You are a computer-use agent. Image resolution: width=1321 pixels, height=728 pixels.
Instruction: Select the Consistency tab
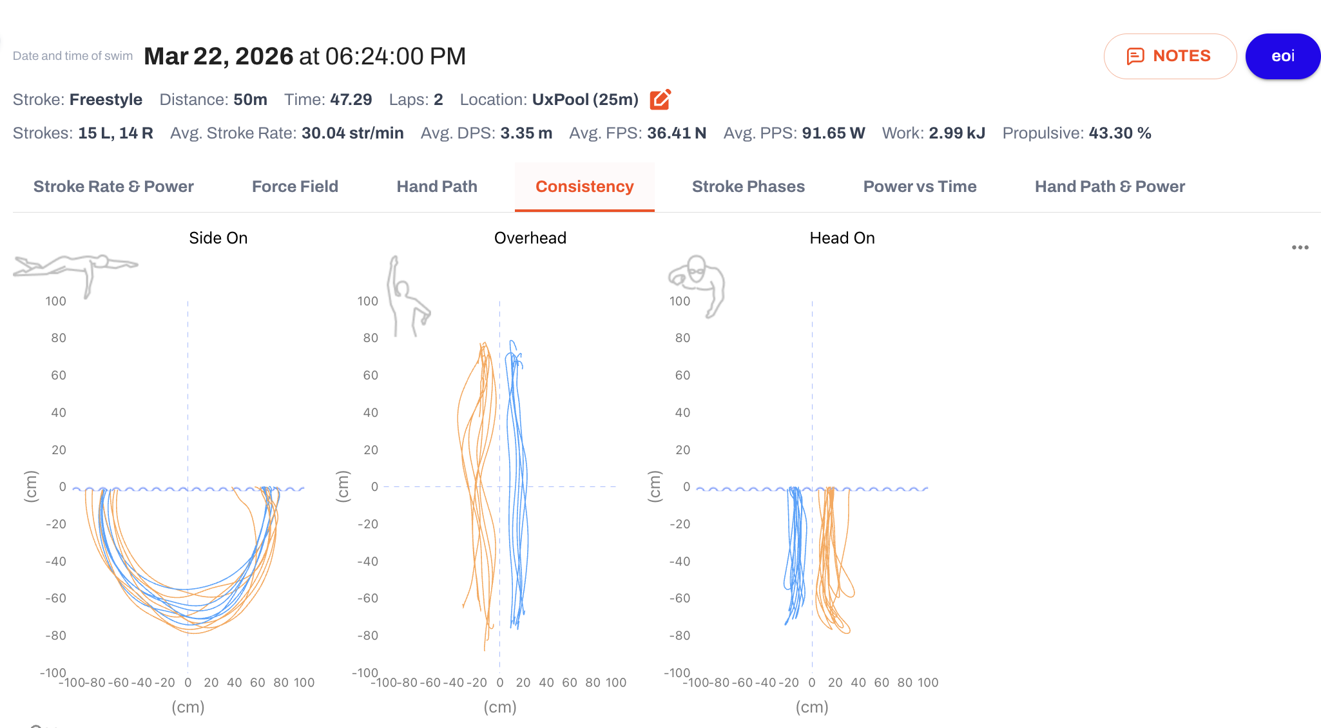584,187
